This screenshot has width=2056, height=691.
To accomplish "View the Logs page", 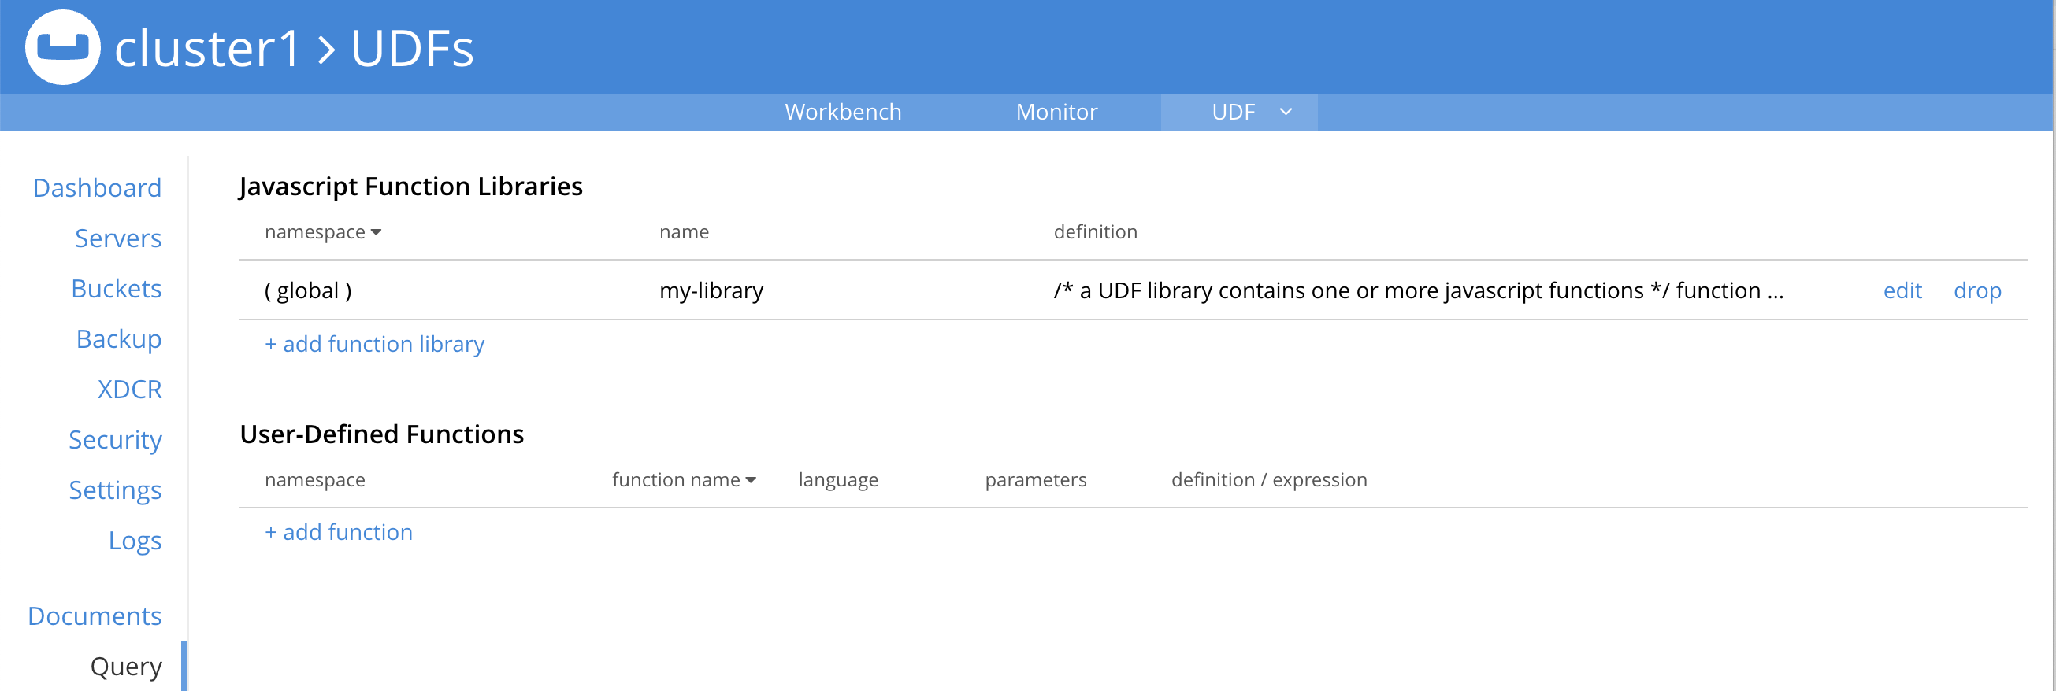I will (135, 541).
